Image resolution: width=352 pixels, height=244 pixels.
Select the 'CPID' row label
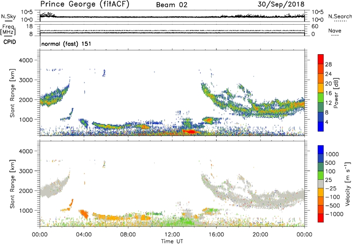coord(10,42)
